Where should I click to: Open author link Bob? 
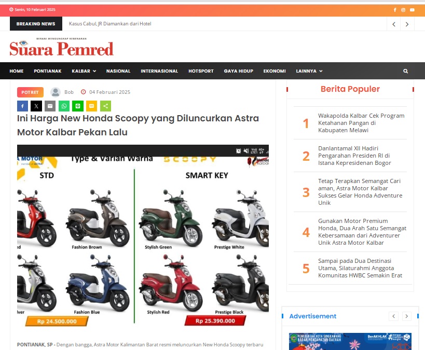(69, 92)
